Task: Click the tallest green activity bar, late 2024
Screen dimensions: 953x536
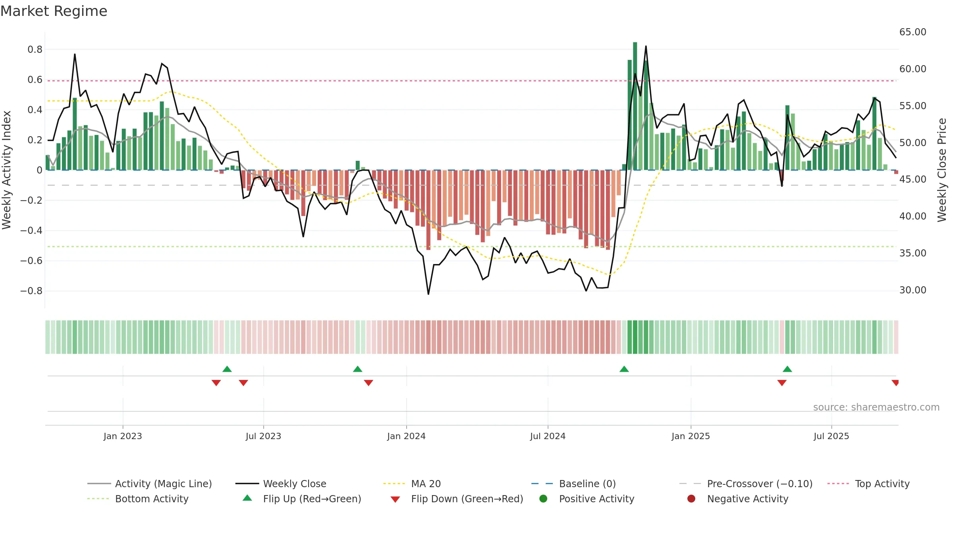Action: (635, 106)
